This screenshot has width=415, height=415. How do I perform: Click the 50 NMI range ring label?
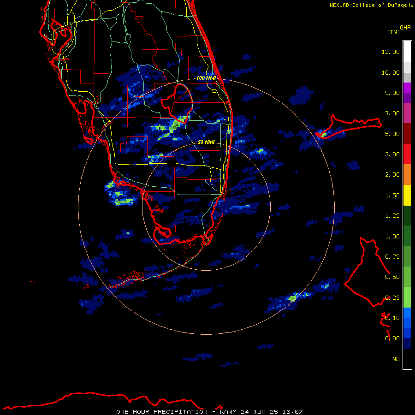[206, 142]
